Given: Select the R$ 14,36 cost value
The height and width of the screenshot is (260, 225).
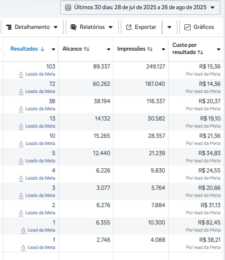Looking at the screenshot, I should [210, 84].
